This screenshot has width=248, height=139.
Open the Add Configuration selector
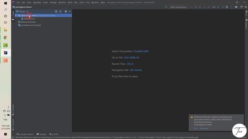(x=179, y=7)
